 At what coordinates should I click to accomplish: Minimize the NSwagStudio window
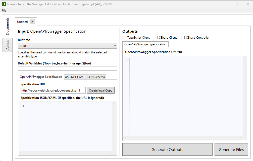point(225,4)
